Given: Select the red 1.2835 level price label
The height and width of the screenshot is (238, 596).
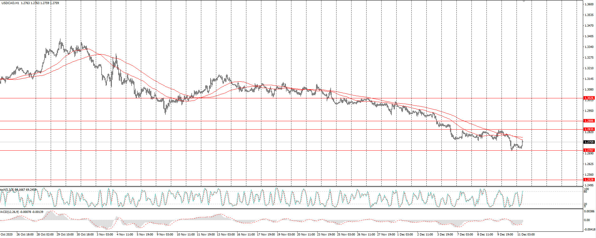Looking at the screenshot, I should click(x=589, y=129).
